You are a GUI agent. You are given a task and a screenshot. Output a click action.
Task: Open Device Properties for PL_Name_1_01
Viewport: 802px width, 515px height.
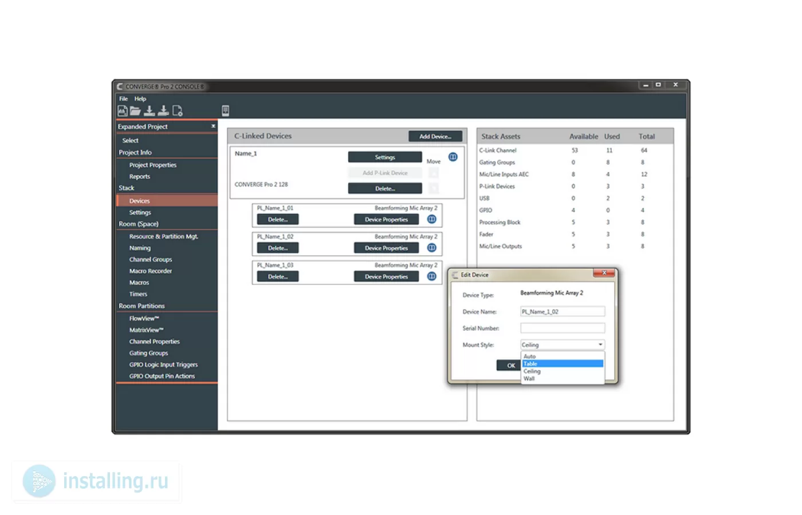point(387,219)
